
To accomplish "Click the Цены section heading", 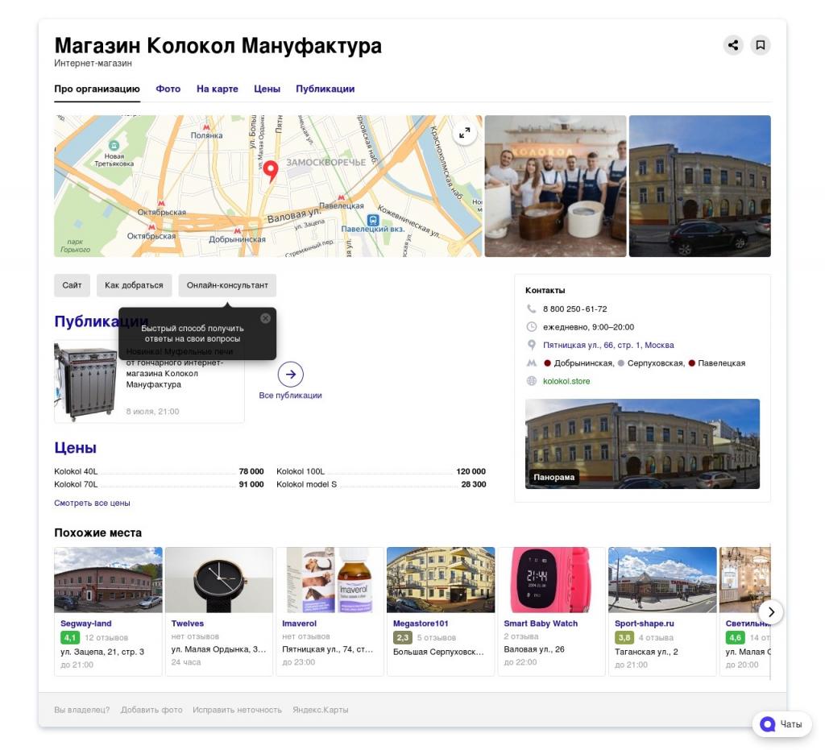I will [75, 448].
